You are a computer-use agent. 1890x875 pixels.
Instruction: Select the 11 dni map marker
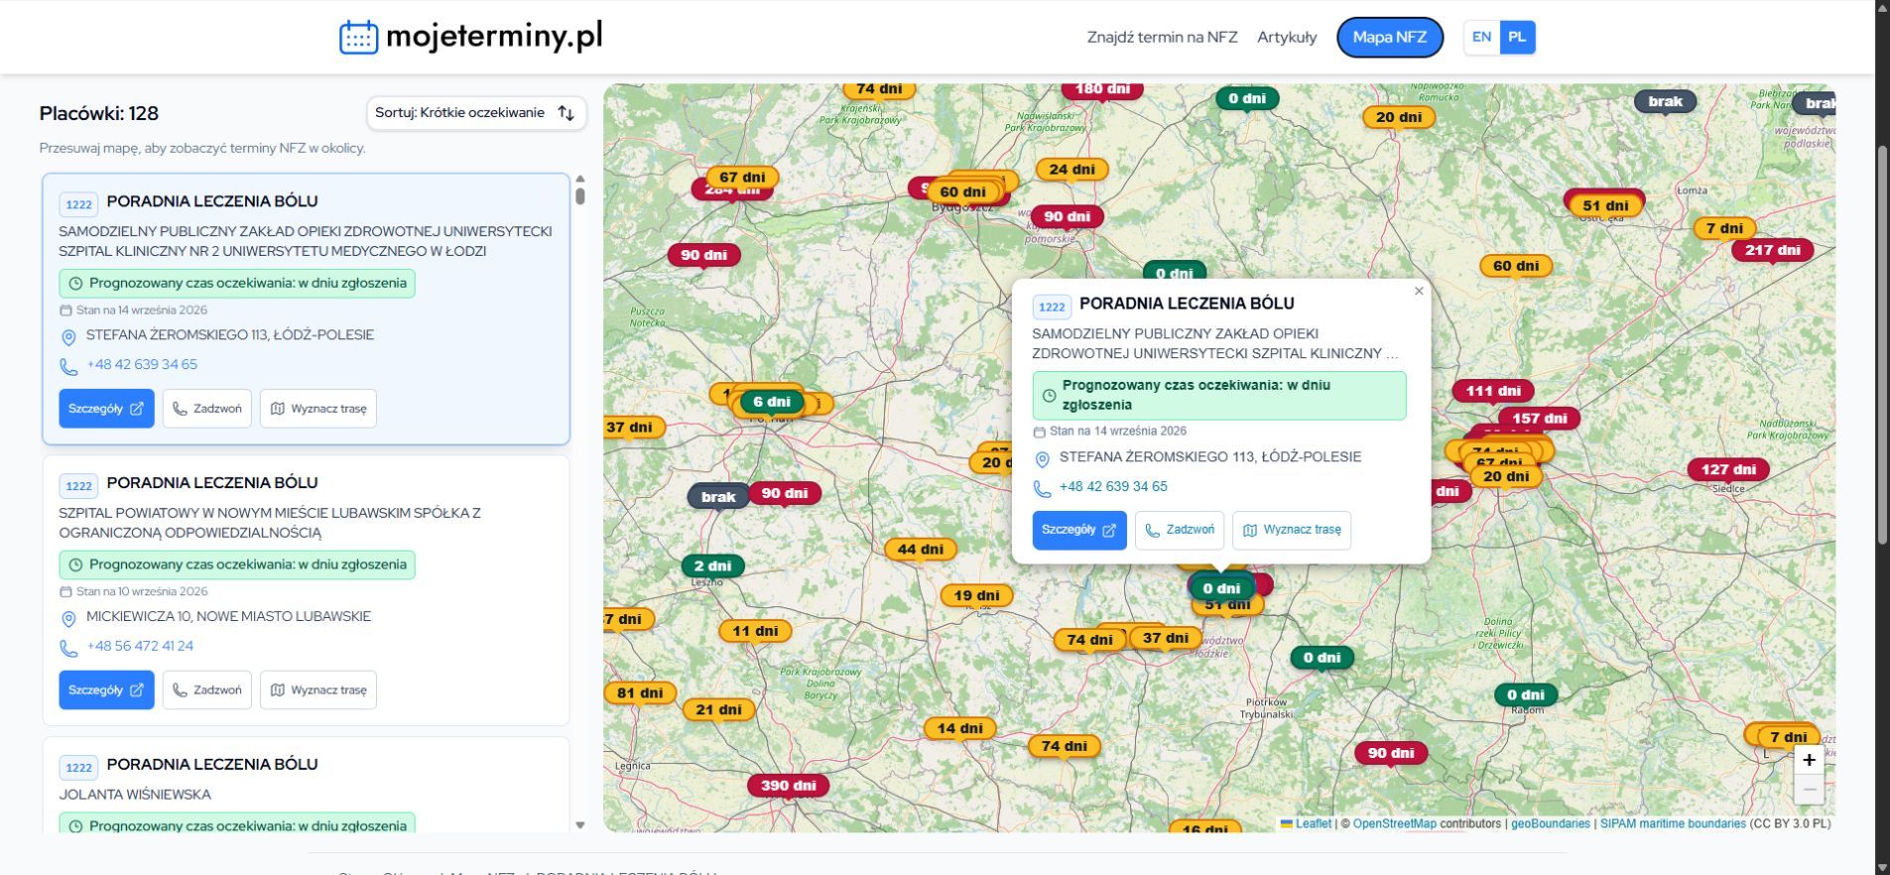(755, 631)
